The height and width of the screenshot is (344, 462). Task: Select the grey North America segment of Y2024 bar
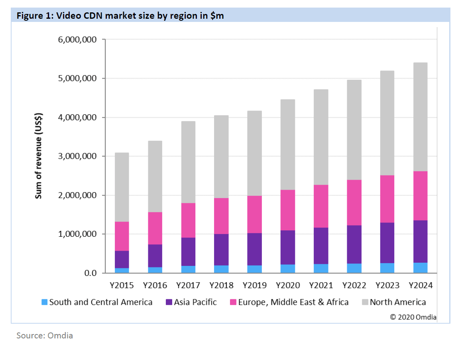coord(421,117)
